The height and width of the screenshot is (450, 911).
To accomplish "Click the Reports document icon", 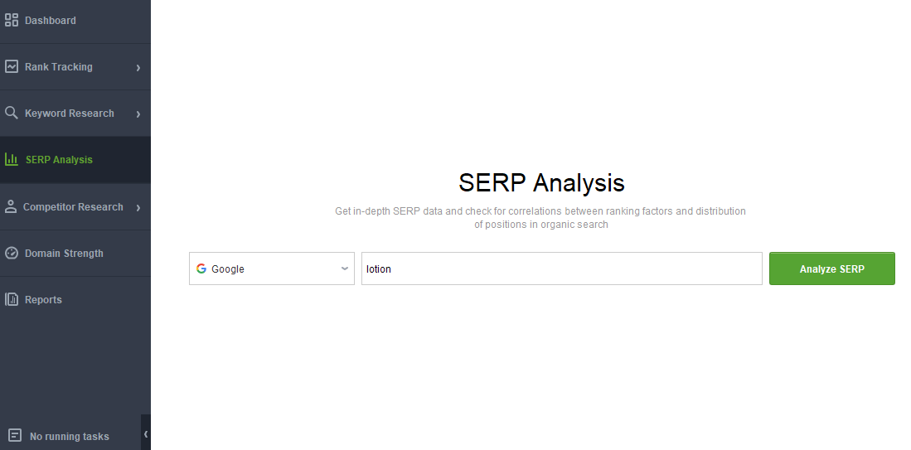I will (x=12, y=299).
